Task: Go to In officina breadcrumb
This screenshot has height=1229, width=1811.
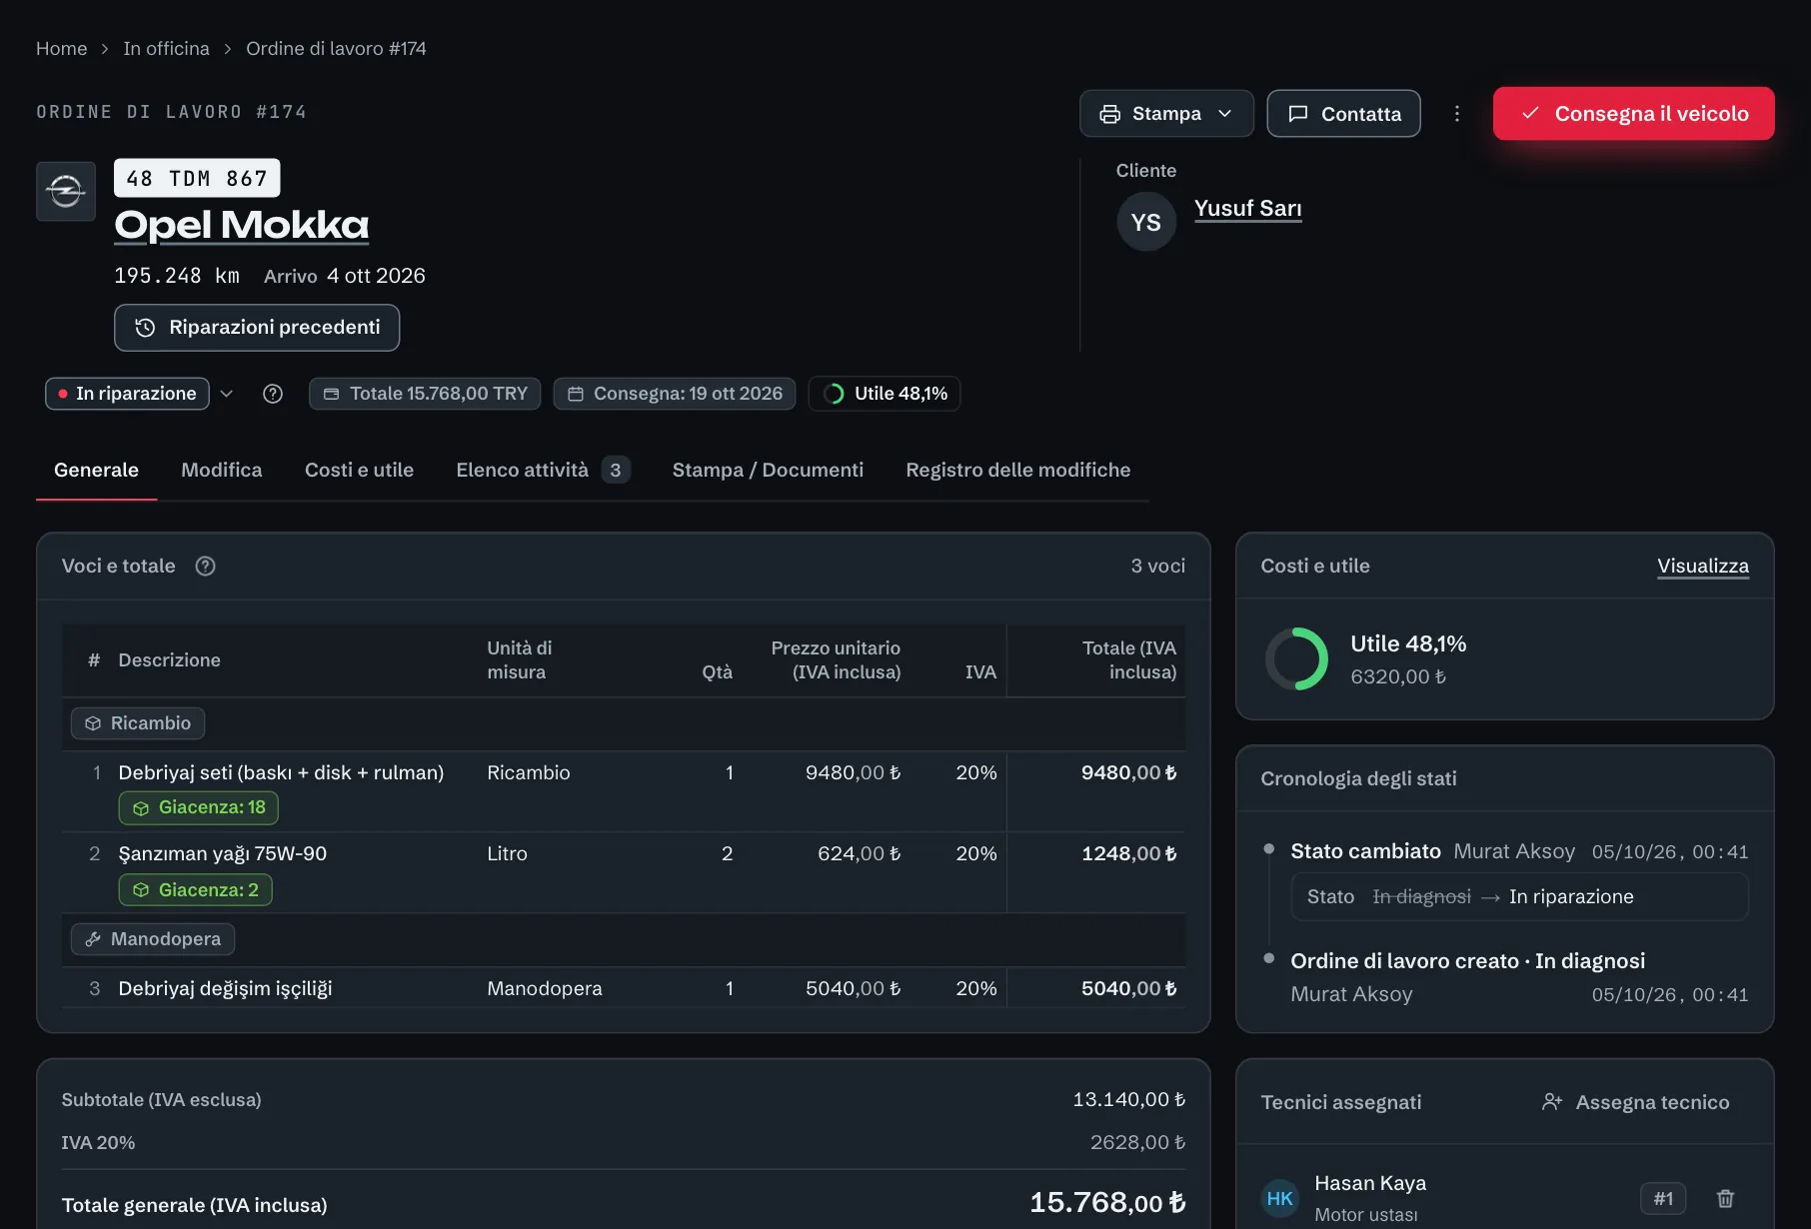Action: [x=166, y=48]
